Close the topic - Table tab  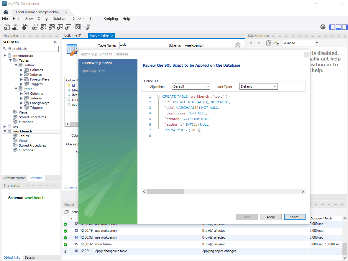click(x=112, y=36)
